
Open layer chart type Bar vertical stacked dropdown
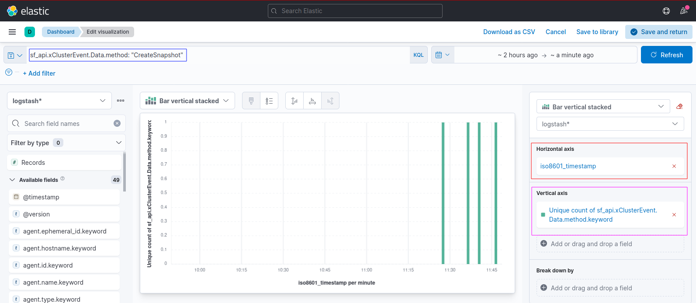pos(603,107)
